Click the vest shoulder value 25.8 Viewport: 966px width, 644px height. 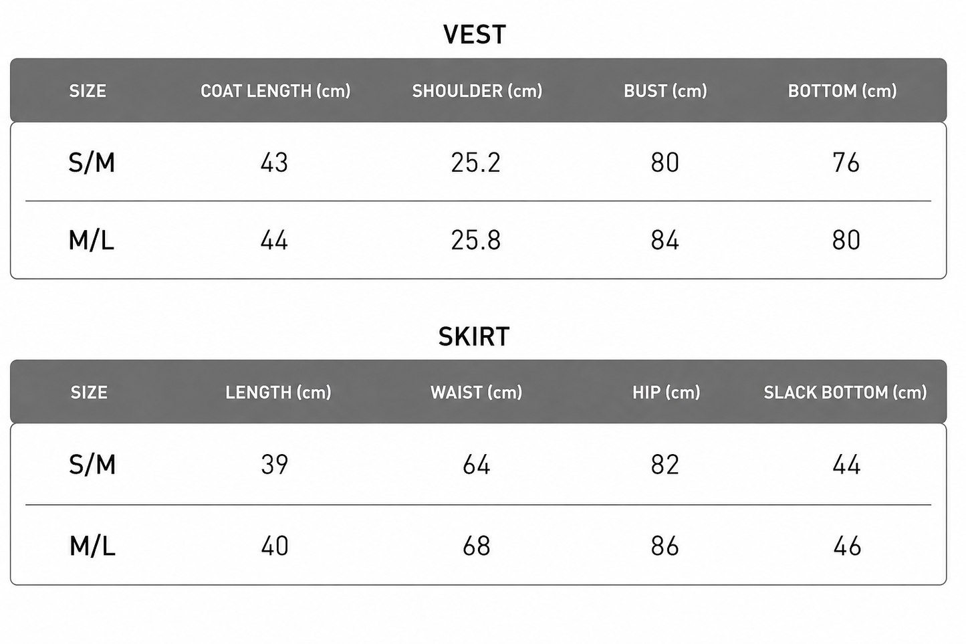[x=475, y=240]
